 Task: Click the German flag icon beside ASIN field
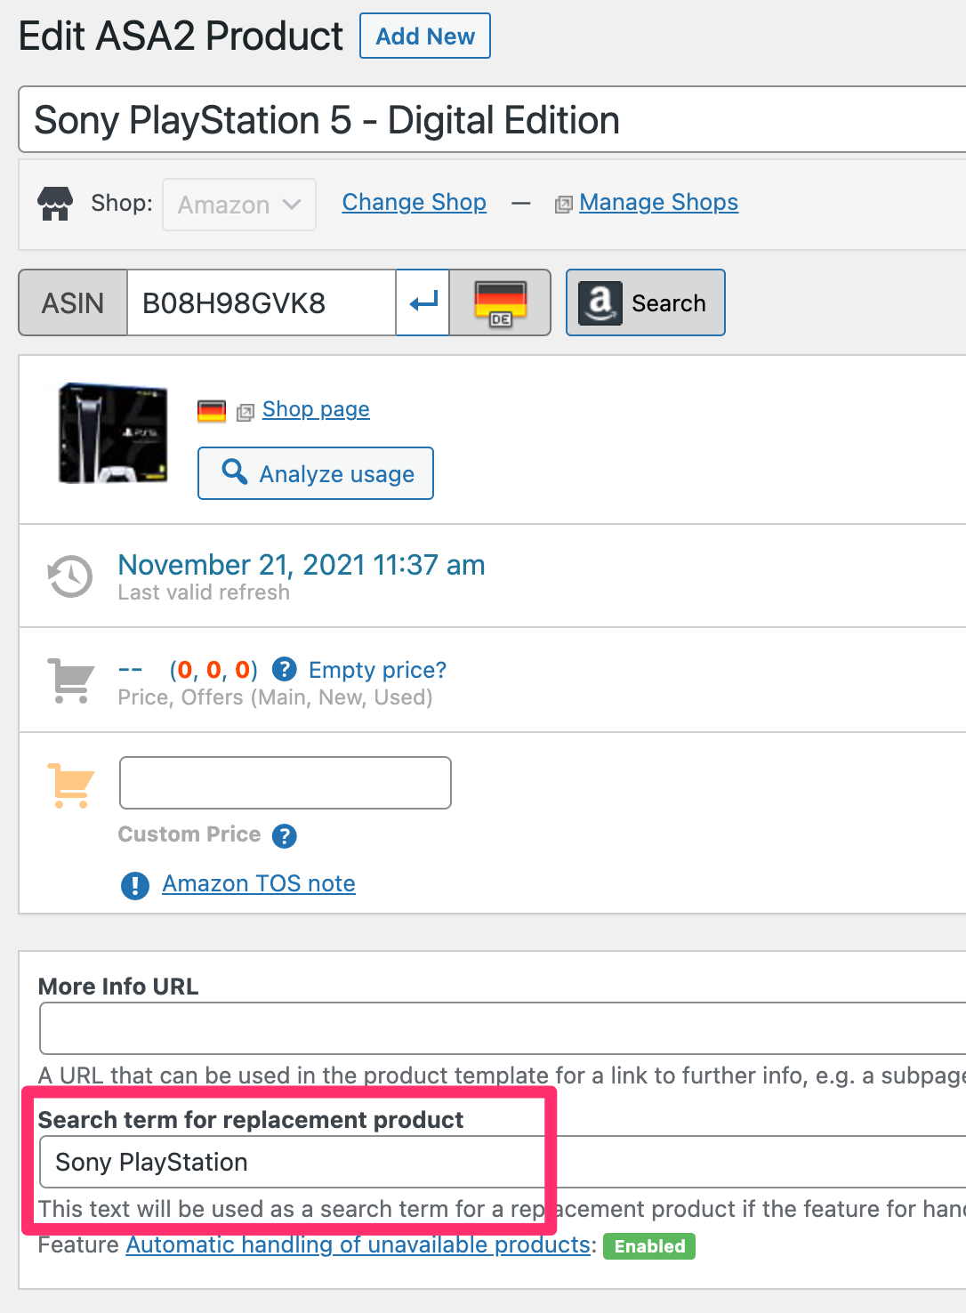click(499, 302)
